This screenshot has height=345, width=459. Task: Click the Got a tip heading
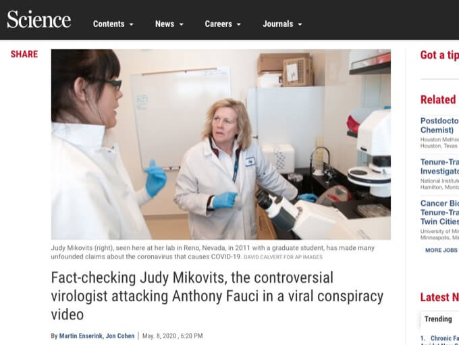[x=439, y=55]
